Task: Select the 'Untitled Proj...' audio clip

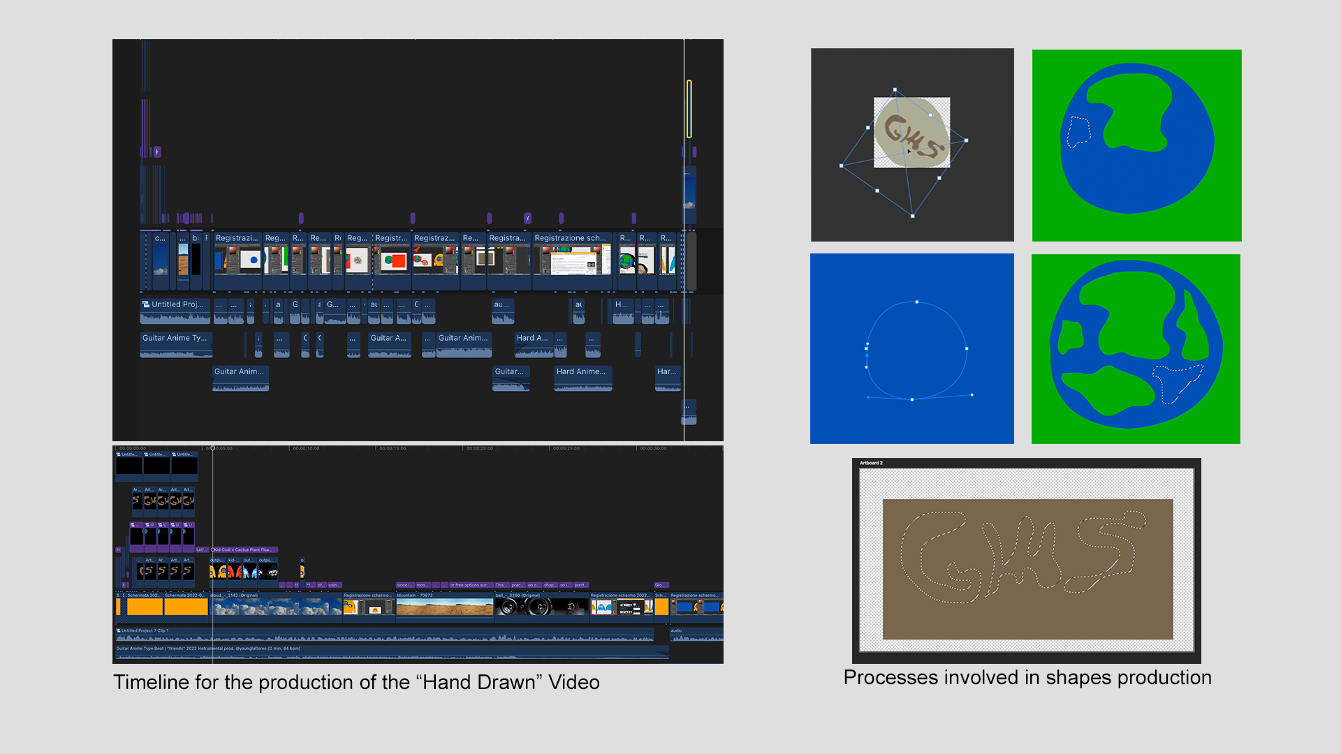Action: click(175, 311)
